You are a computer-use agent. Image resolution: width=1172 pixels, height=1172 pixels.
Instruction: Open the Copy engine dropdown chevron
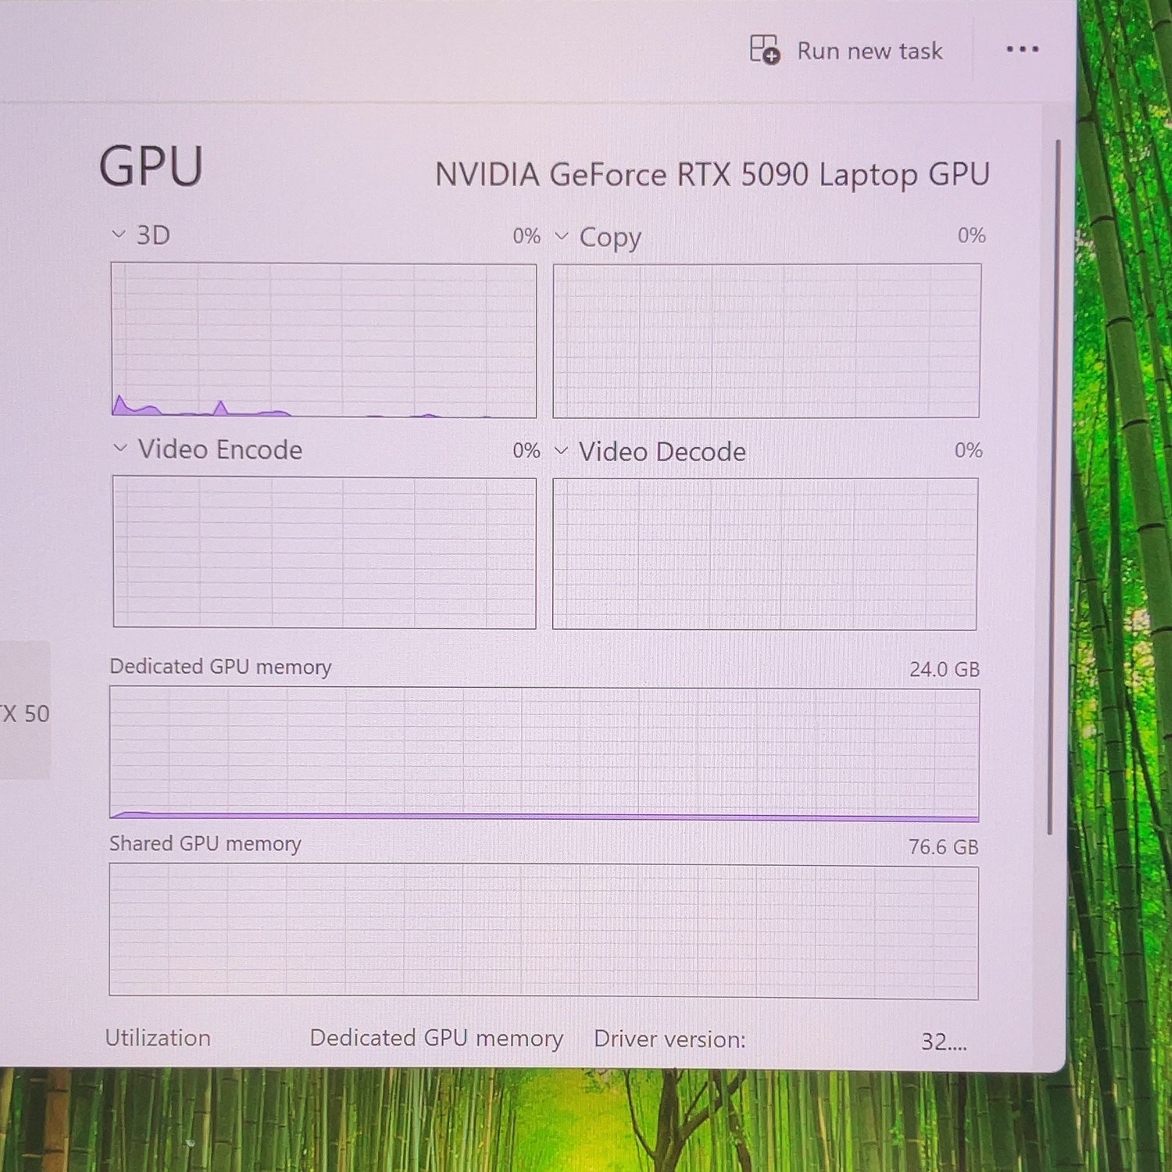pyautogui.click(x=561, y=235)
